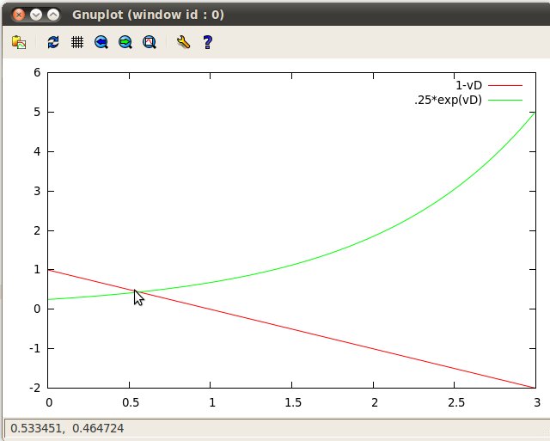Minimize the Gnuplot window
Viewport: 550px width, 441px height.
click(35, 15)
